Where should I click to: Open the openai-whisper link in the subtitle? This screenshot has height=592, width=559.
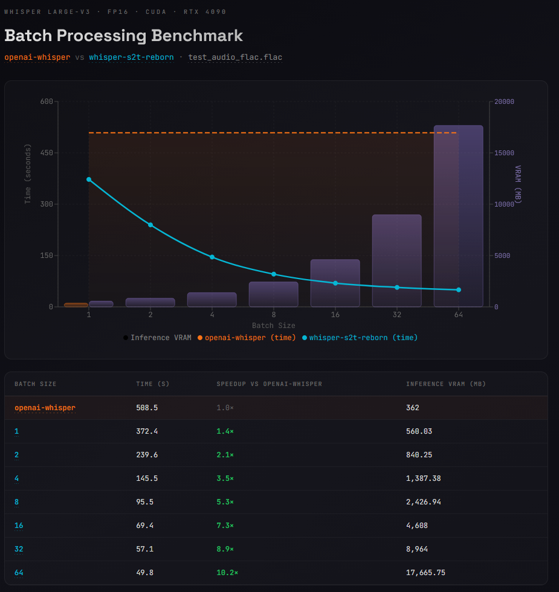37,57
